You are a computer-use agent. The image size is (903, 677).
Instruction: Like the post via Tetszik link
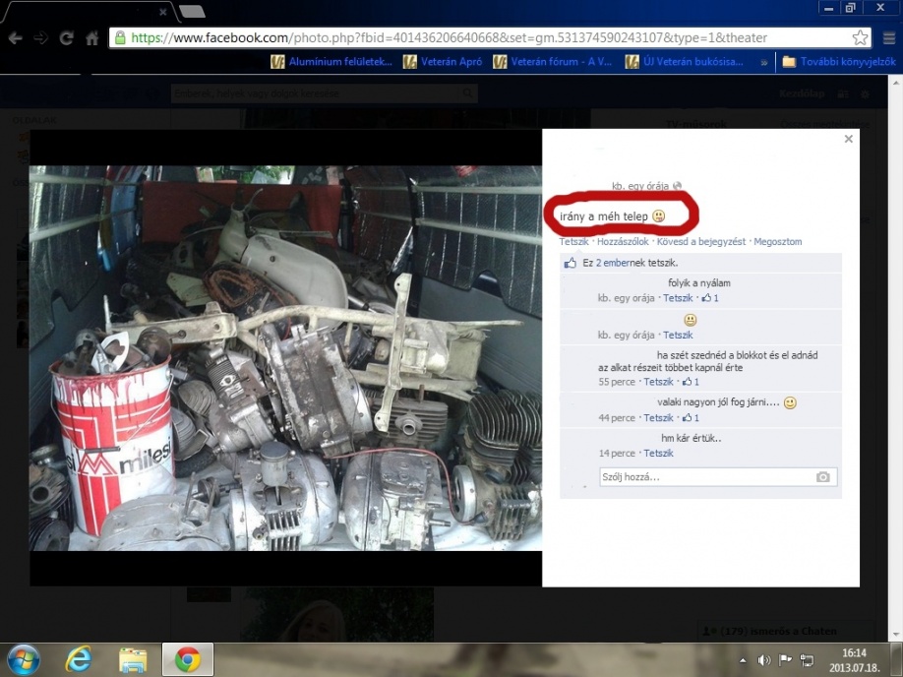573,242
